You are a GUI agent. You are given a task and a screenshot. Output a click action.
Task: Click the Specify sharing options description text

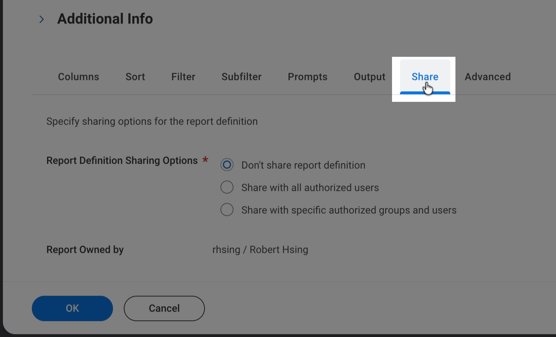coord(152,121)
